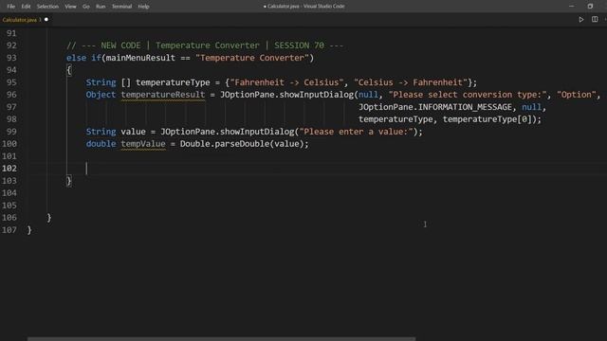Click line number 92 in the gutter
This screenshot has width=607, height=341.
coord(11,45)
